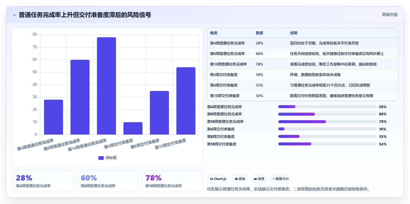
Task: Click the 80 tick on the y-axis
Action: pos(35,35)
